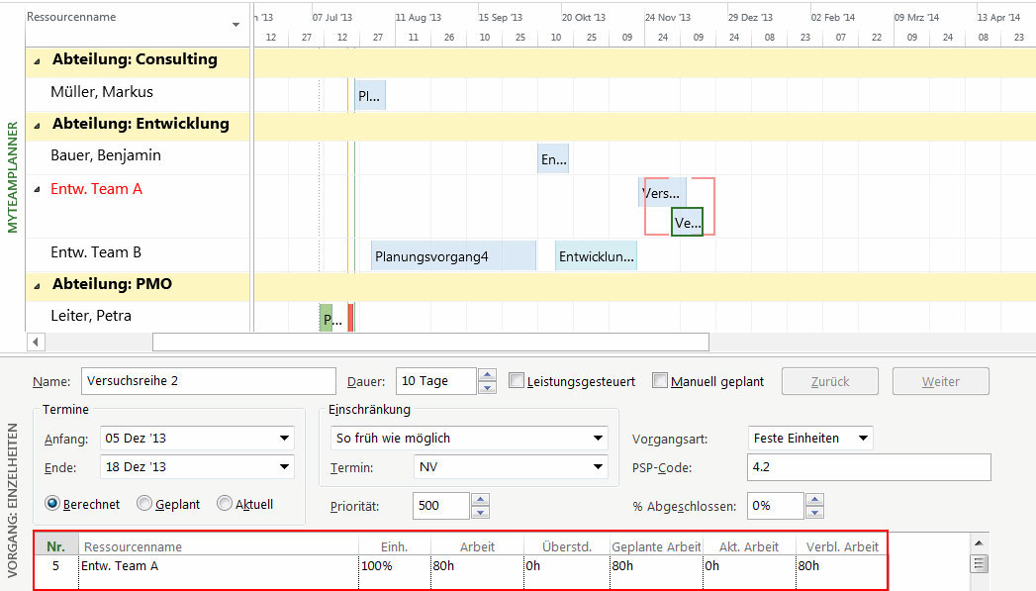Click the green task bar for Leiter, Petra
This screenshot has height=591, width=1036.
tap(327, 319)
